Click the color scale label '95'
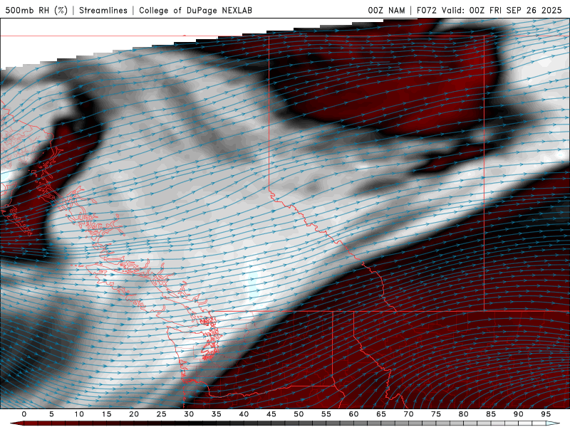This screenshot has height=427, width=570. 546,414
